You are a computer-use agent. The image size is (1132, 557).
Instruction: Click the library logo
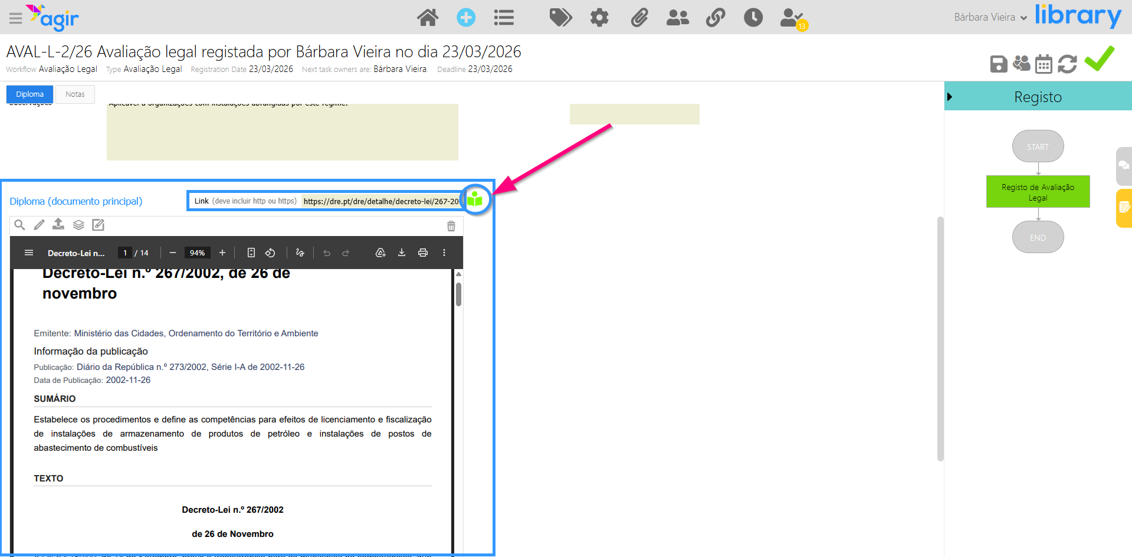1078,16
